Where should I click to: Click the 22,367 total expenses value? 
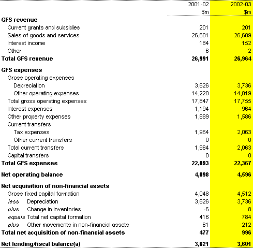pyautogui.click(x=243, y=163)
